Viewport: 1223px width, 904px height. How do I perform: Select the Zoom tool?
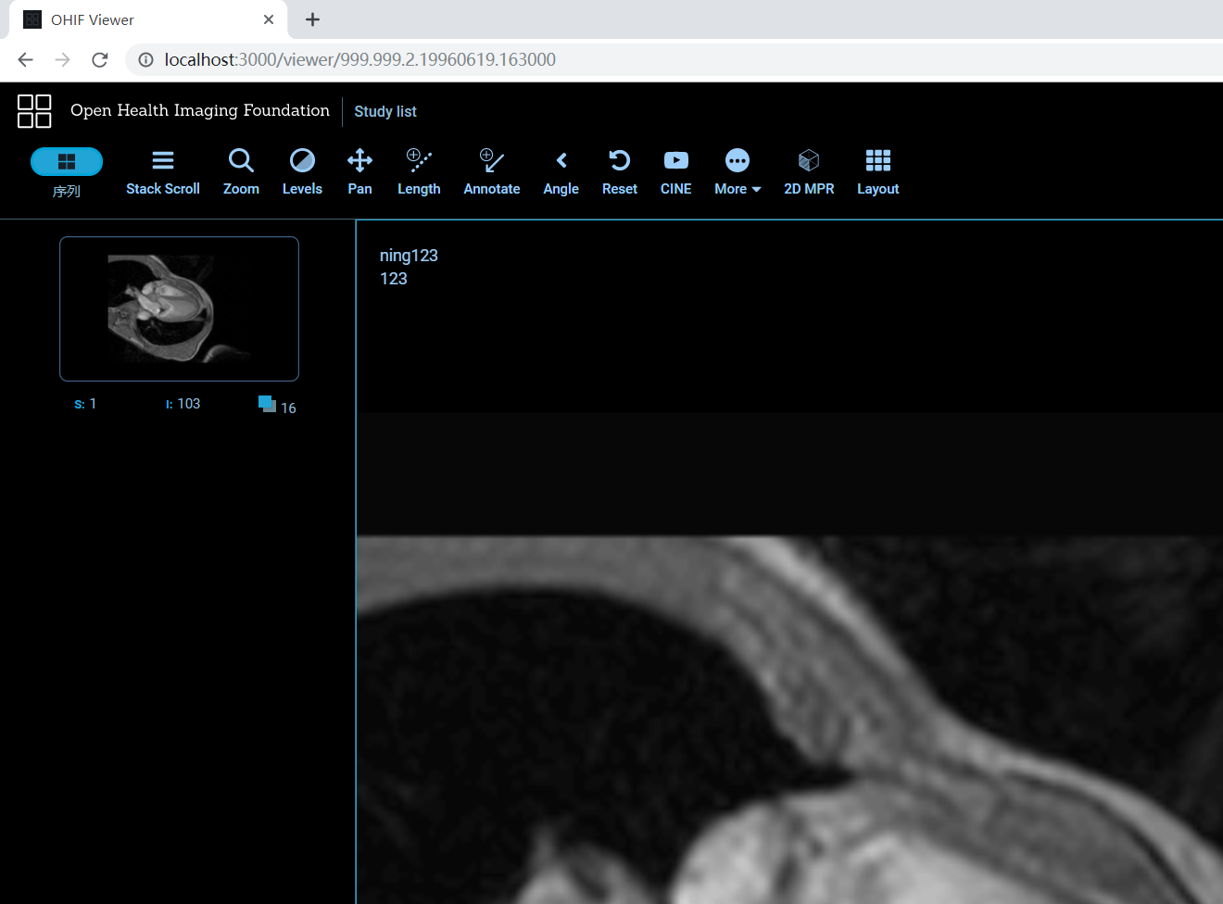click(241, 171)
